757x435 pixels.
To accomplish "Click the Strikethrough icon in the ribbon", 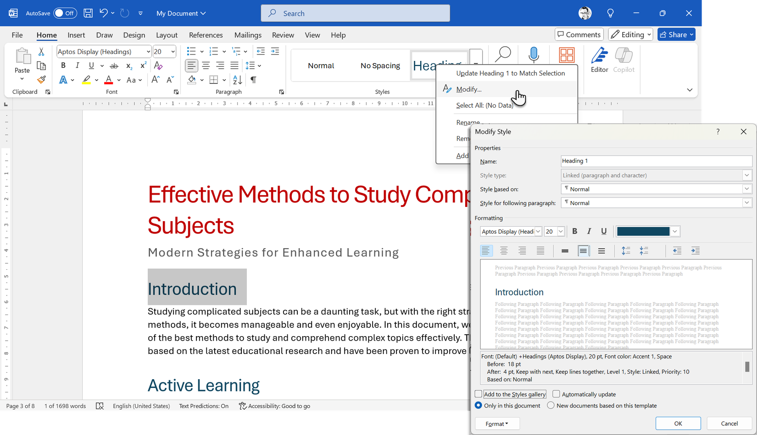I will tap(114, 65).
